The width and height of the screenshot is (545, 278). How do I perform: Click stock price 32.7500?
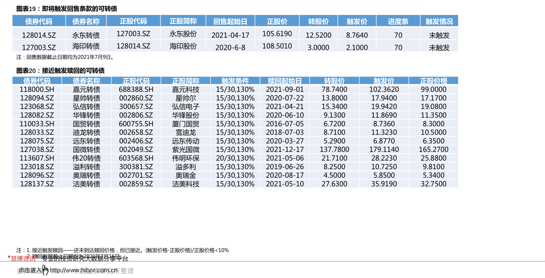tap(433, 184)
